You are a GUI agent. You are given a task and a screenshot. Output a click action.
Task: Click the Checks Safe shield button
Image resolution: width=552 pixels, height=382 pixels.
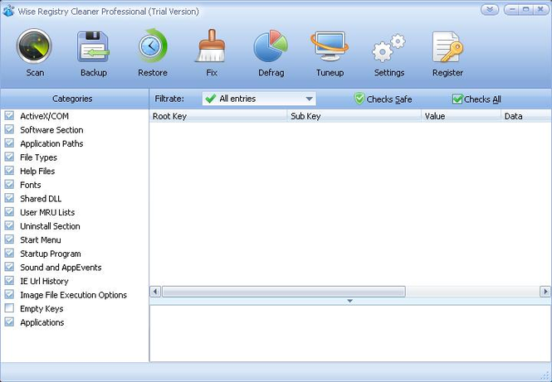tap(383, 99)
